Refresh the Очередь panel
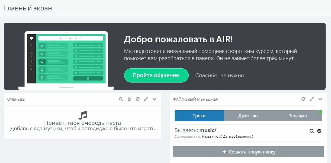The height and width of the screenshot is (163, 331). tap(138, 99)
